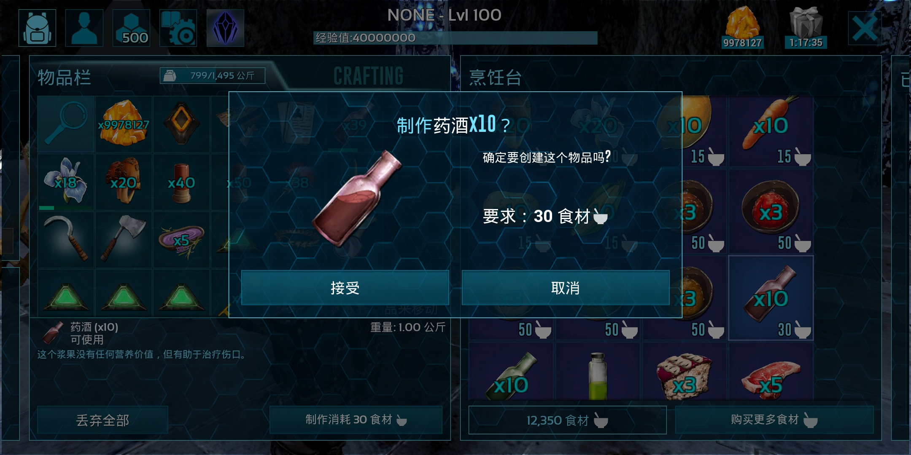Open the character profile icon
Screen dimensions: 911x455
coord(84,28)
